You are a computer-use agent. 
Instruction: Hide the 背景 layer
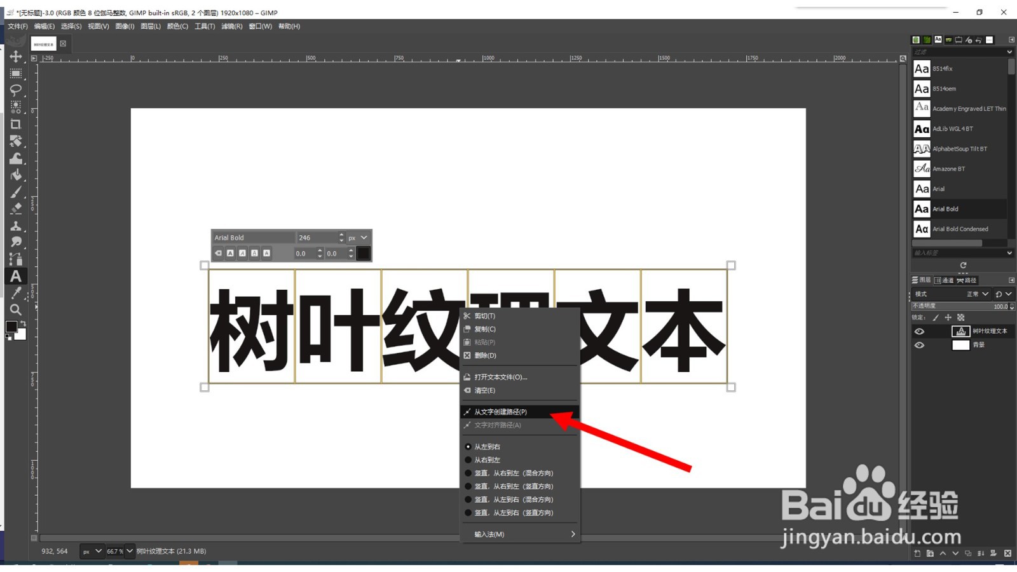pos(920,345)
